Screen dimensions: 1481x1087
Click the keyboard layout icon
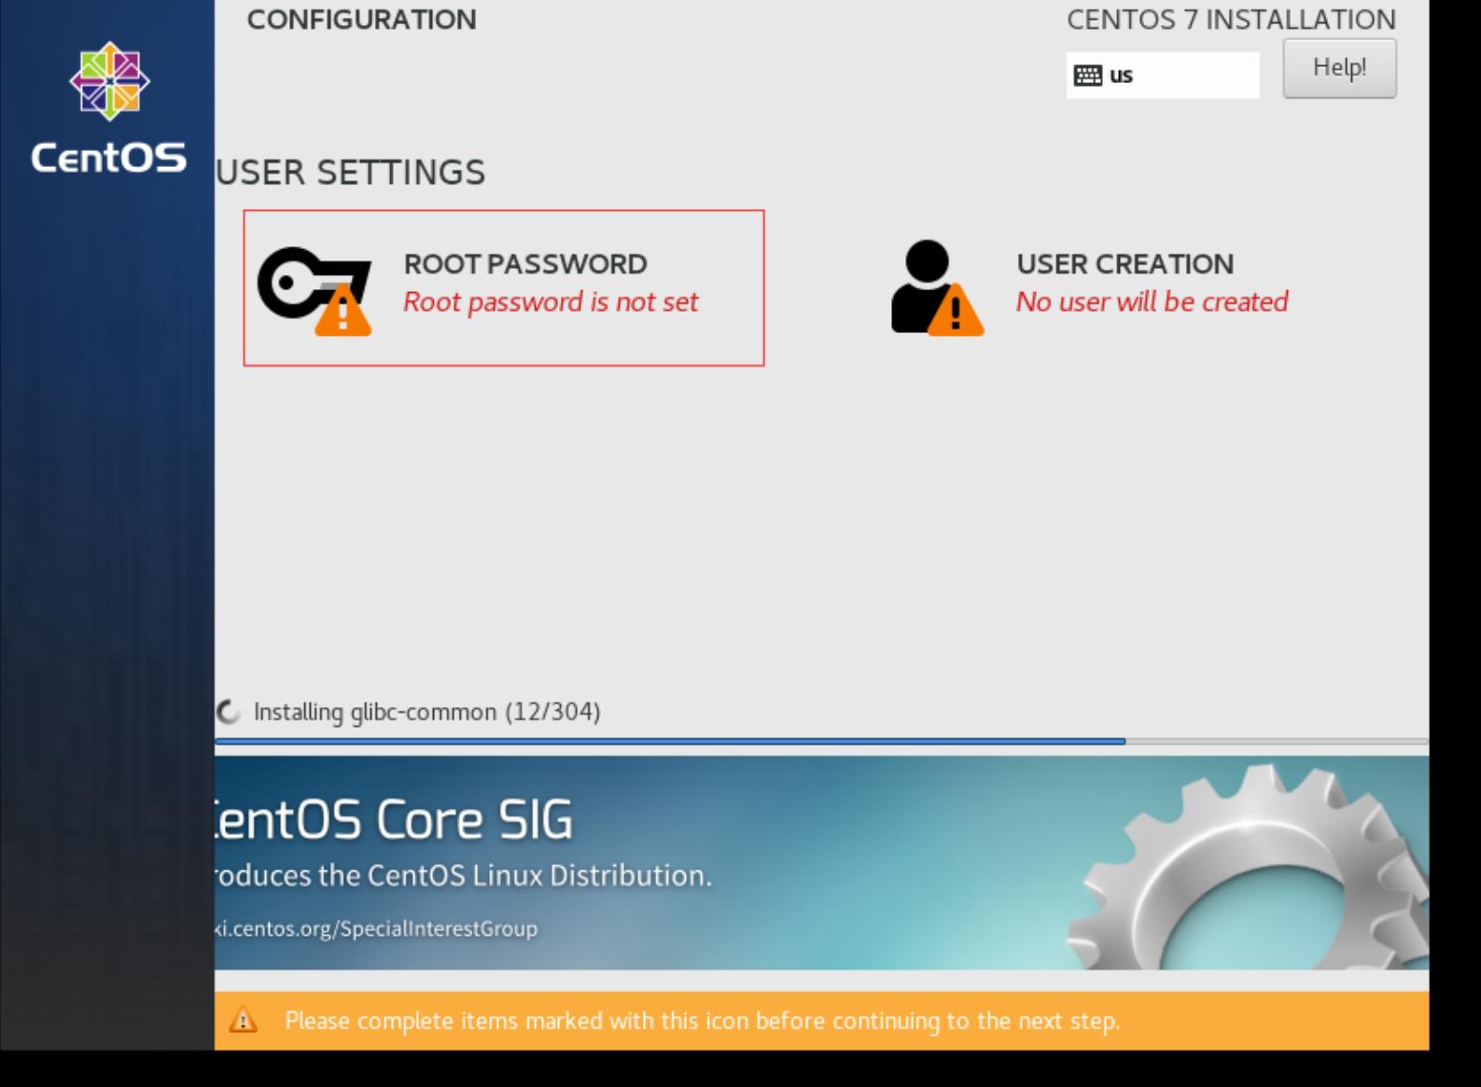point(1087,76)
